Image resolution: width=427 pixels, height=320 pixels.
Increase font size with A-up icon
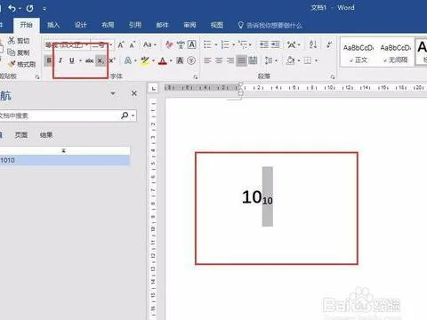[121, 45]
